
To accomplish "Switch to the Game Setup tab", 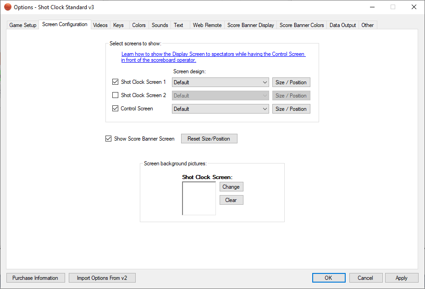I will click(23, 25).
